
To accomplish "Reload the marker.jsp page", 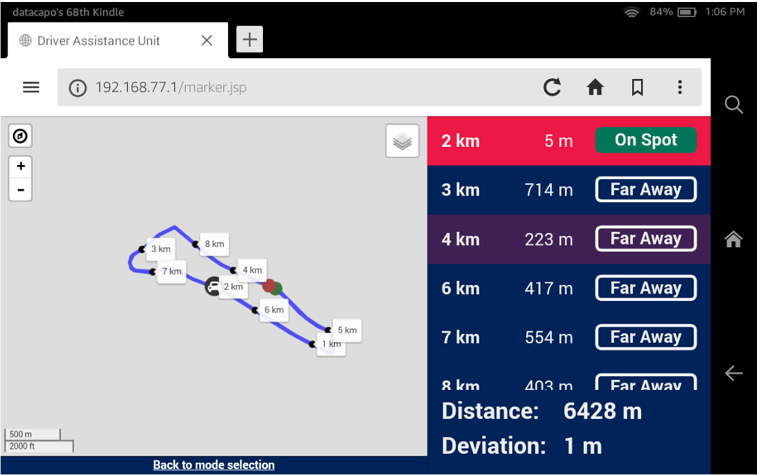I will [552, 87].
